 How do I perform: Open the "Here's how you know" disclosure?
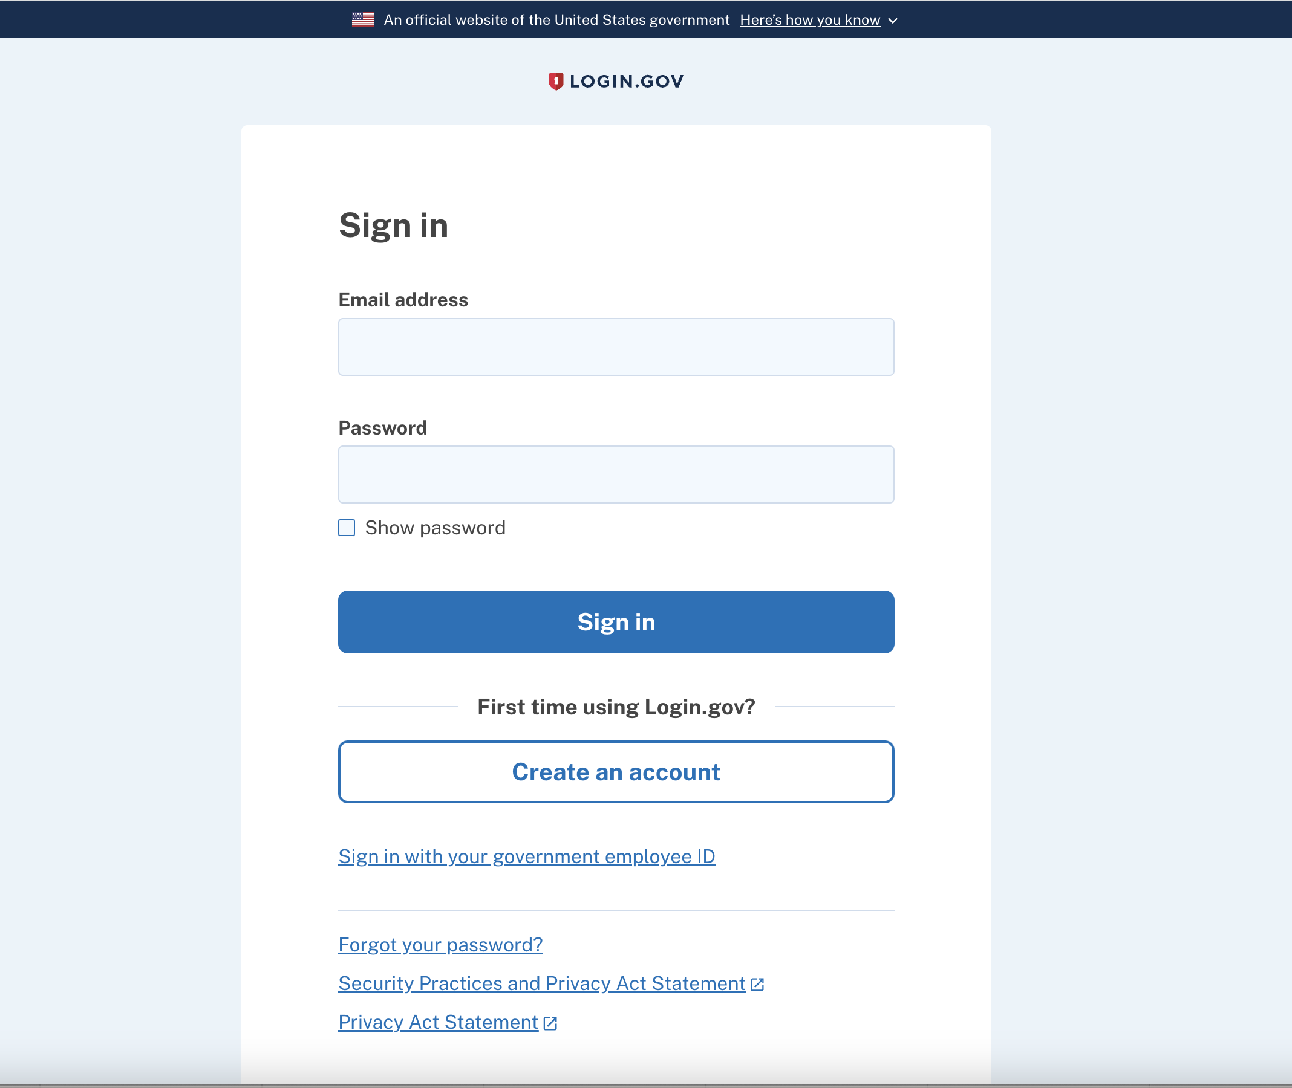(809, 20)
